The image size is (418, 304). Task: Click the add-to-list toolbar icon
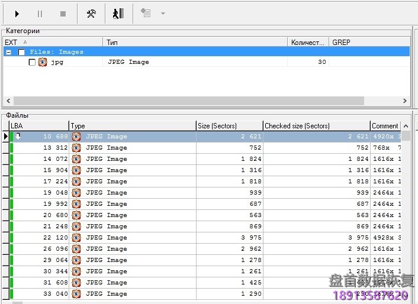146,13
